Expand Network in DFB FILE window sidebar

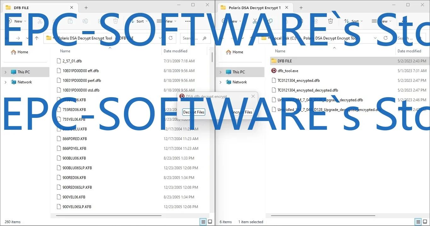[5, 82]
